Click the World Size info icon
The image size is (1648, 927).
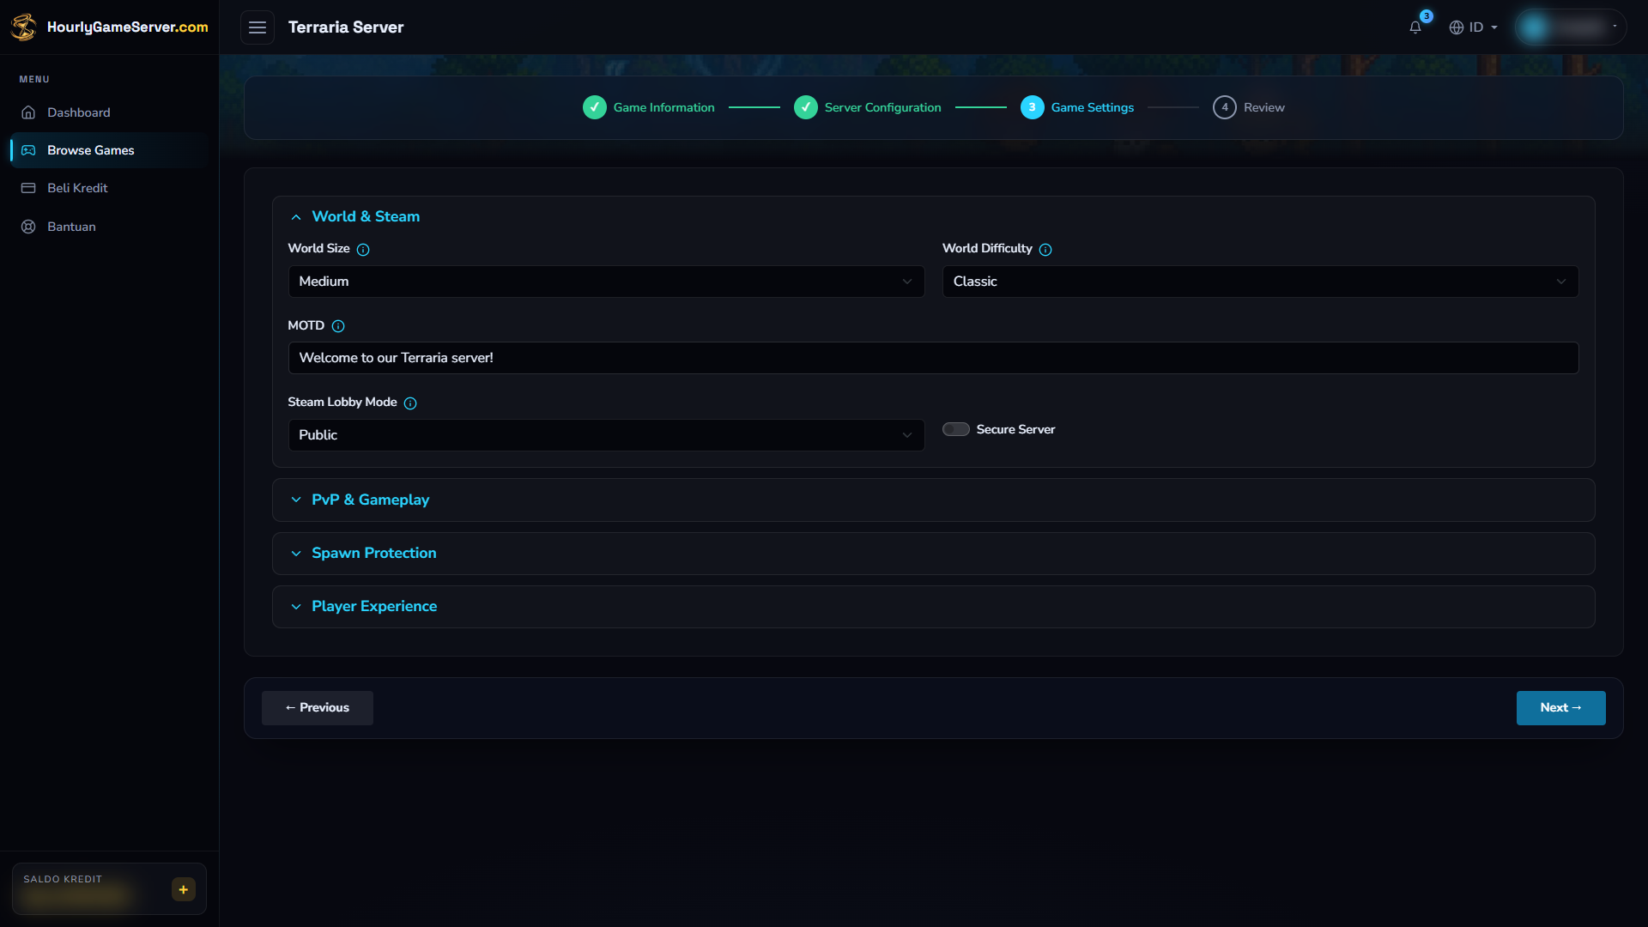[x=363, y=250]
